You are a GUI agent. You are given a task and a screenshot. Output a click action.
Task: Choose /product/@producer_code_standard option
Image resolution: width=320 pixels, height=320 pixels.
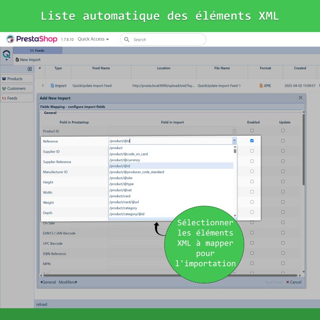[x=171, y=172]
